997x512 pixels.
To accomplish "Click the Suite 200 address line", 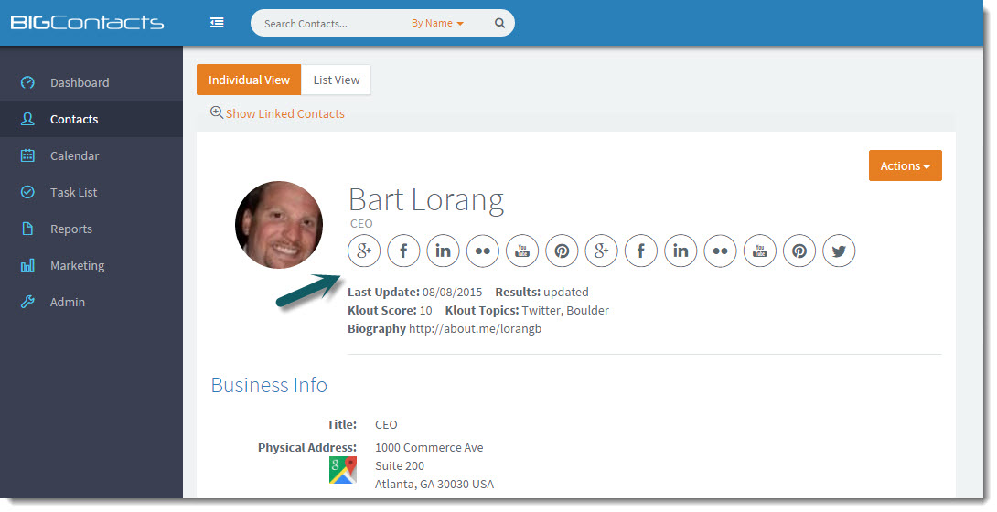I will [x=400, y=465].
